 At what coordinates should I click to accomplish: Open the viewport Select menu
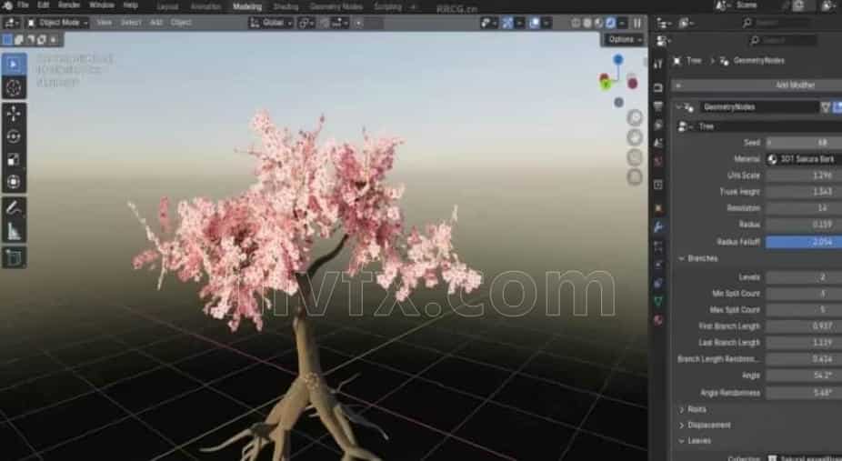point(131,23)
